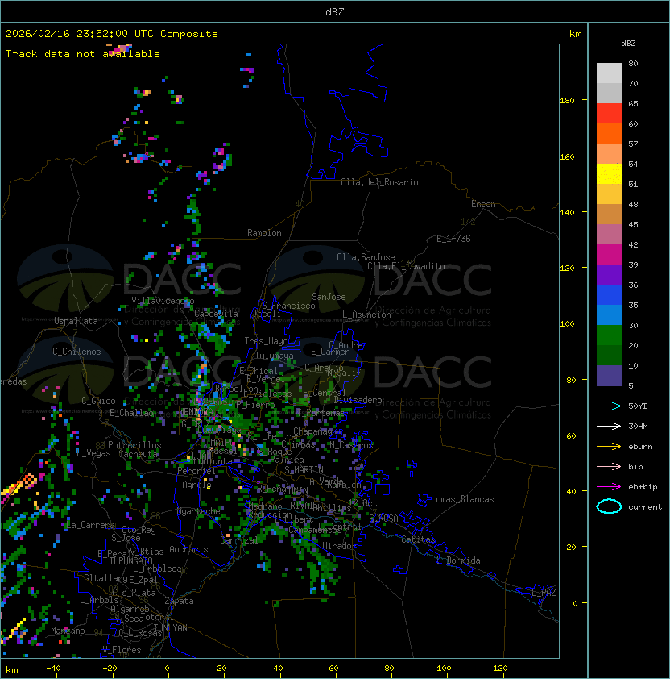The width and height of the screenshot is (670, 679).
Task: Pick the light gray 70-80 dBZ swatch
Action: pyautogui.click(x=609, y=73)
